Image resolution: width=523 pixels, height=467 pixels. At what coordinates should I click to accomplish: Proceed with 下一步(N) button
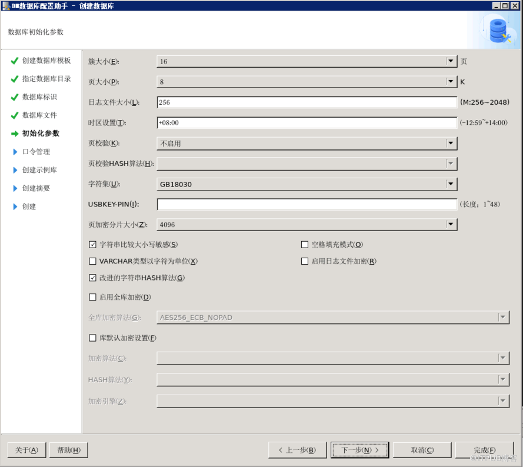point(360,450)
